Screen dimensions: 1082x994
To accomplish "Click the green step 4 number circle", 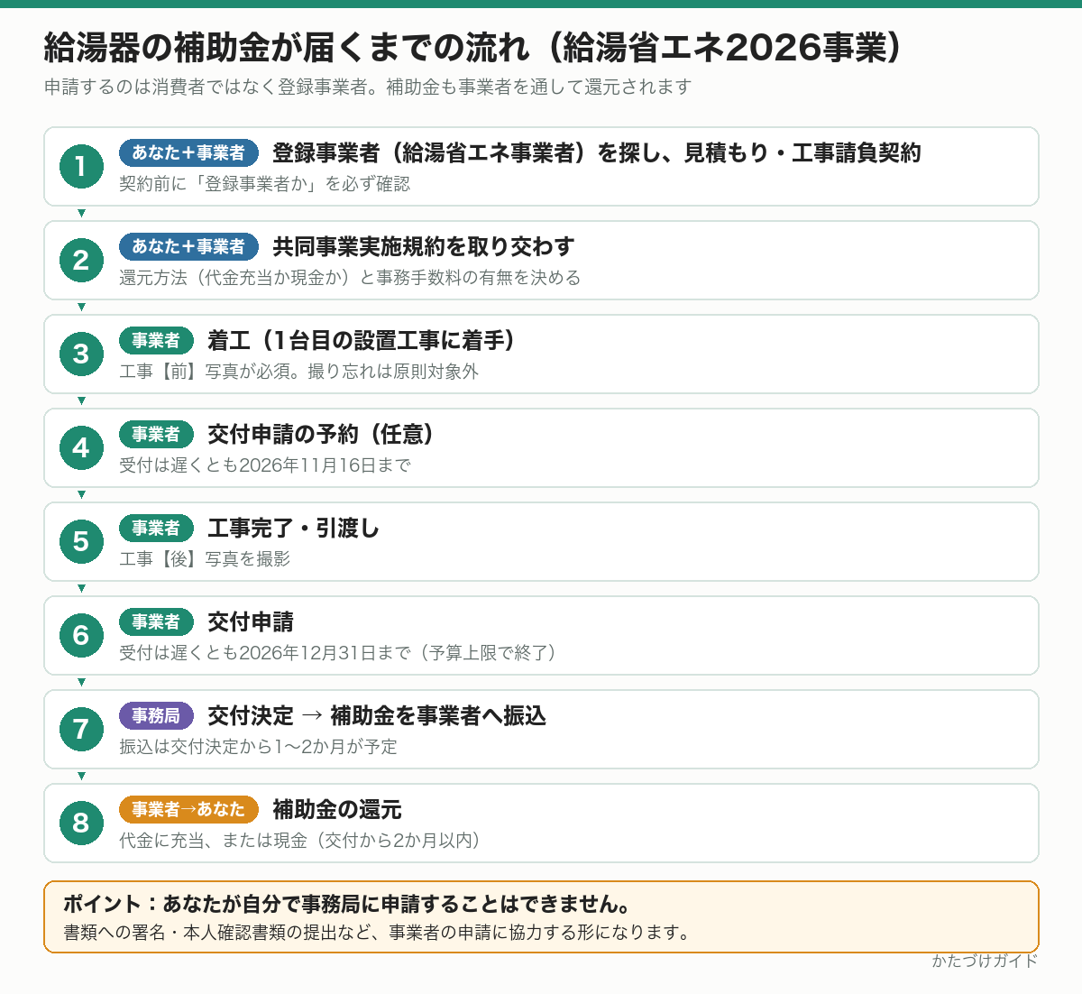I will tap(81, 448).
